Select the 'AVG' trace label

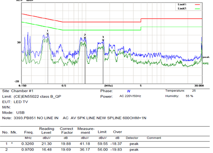click(206, 63)
